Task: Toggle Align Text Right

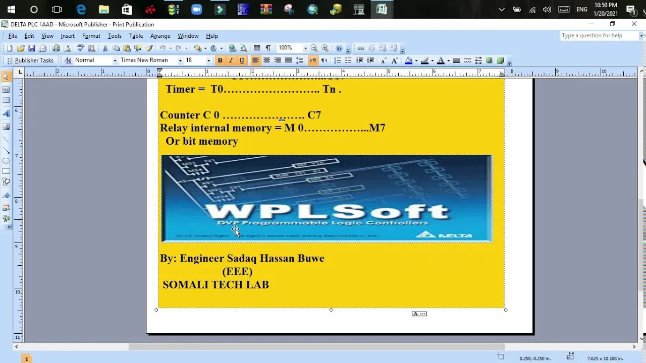Action: tap(278, 60)
